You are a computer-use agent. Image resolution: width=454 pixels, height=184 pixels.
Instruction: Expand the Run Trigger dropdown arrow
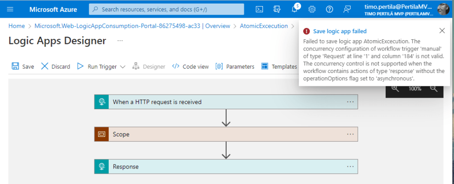123,67
